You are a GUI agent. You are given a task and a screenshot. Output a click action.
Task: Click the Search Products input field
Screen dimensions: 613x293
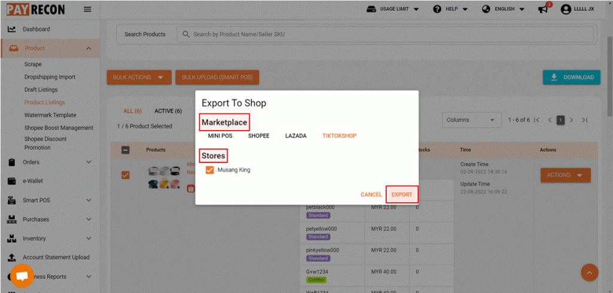(x=385, y=34)
